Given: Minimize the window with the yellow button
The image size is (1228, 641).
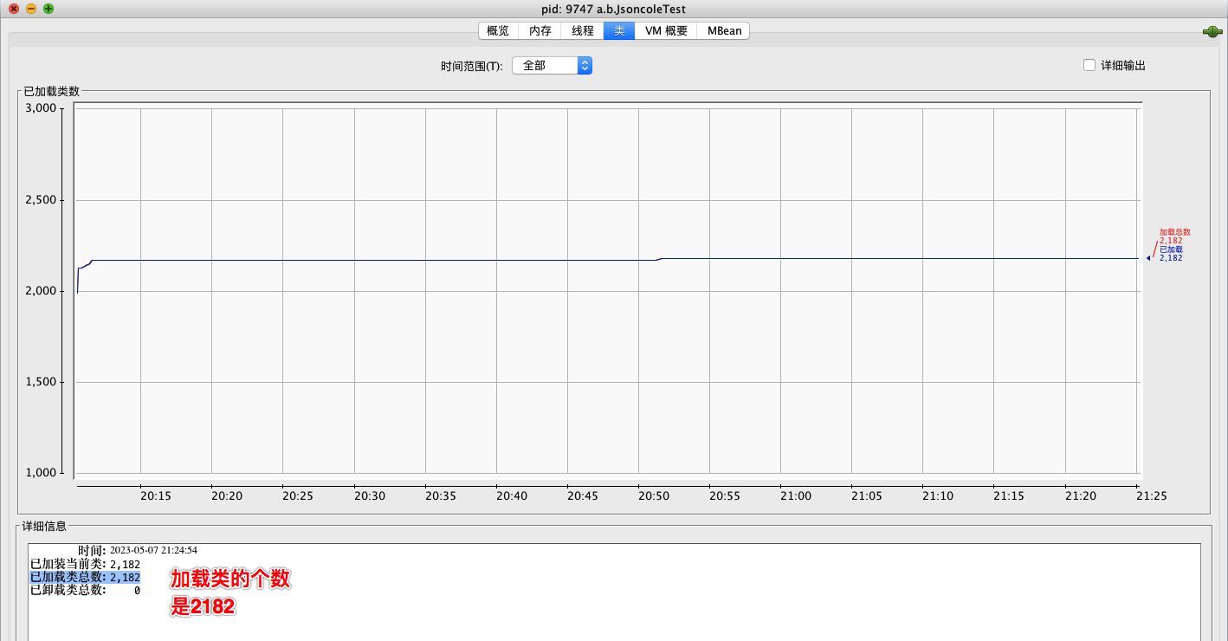Looking at the screenshot, I should (31, 9).
